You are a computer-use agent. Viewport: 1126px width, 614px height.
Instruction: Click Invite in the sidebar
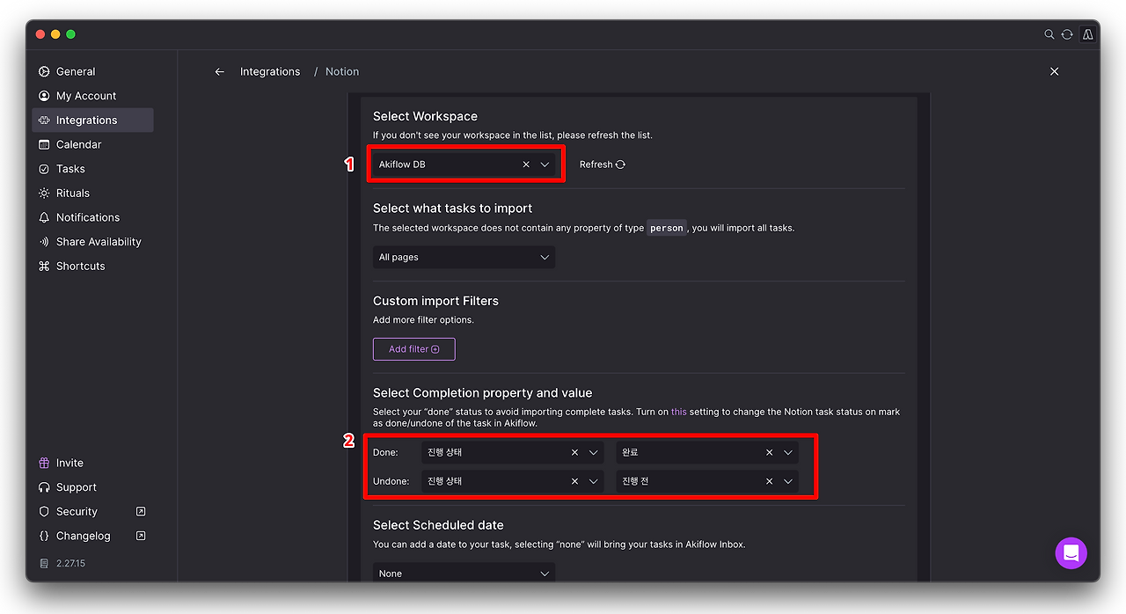point(69,463)
